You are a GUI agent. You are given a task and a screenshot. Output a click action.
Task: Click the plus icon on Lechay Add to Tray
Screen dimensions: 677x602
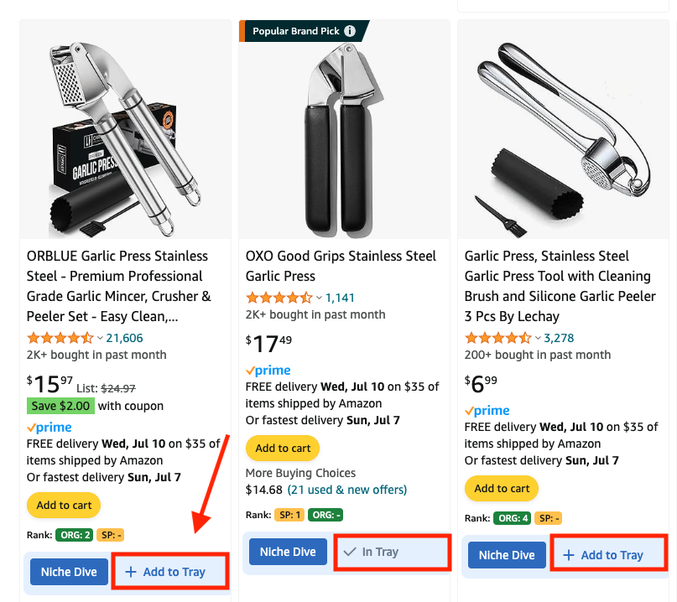569,555
